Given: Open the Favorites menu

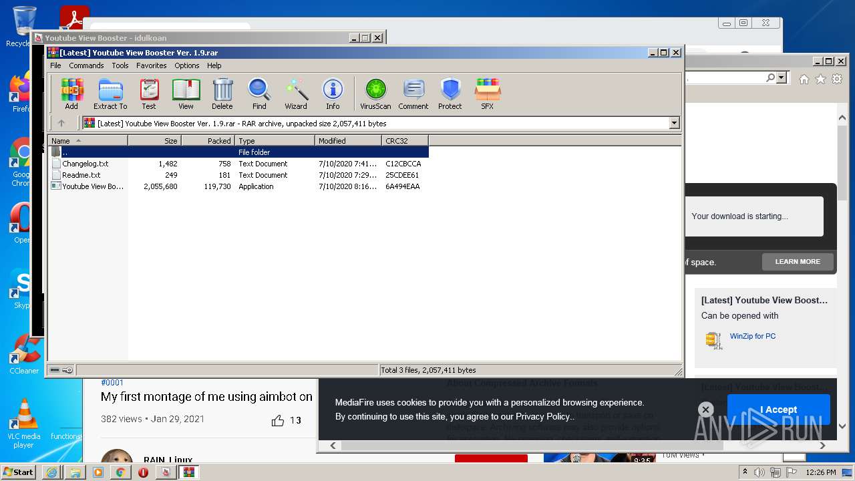Looking at the screenshot, I should coord(152,65).
